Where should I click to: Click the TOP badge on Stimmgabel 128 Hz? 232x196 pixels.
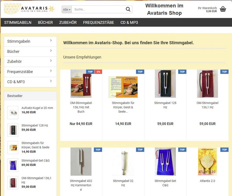click(x=182, y=72)
